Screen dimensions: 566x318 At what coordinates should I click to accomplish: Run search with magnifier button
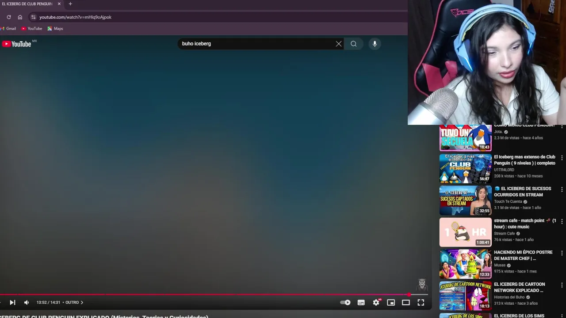click(353, 44)
